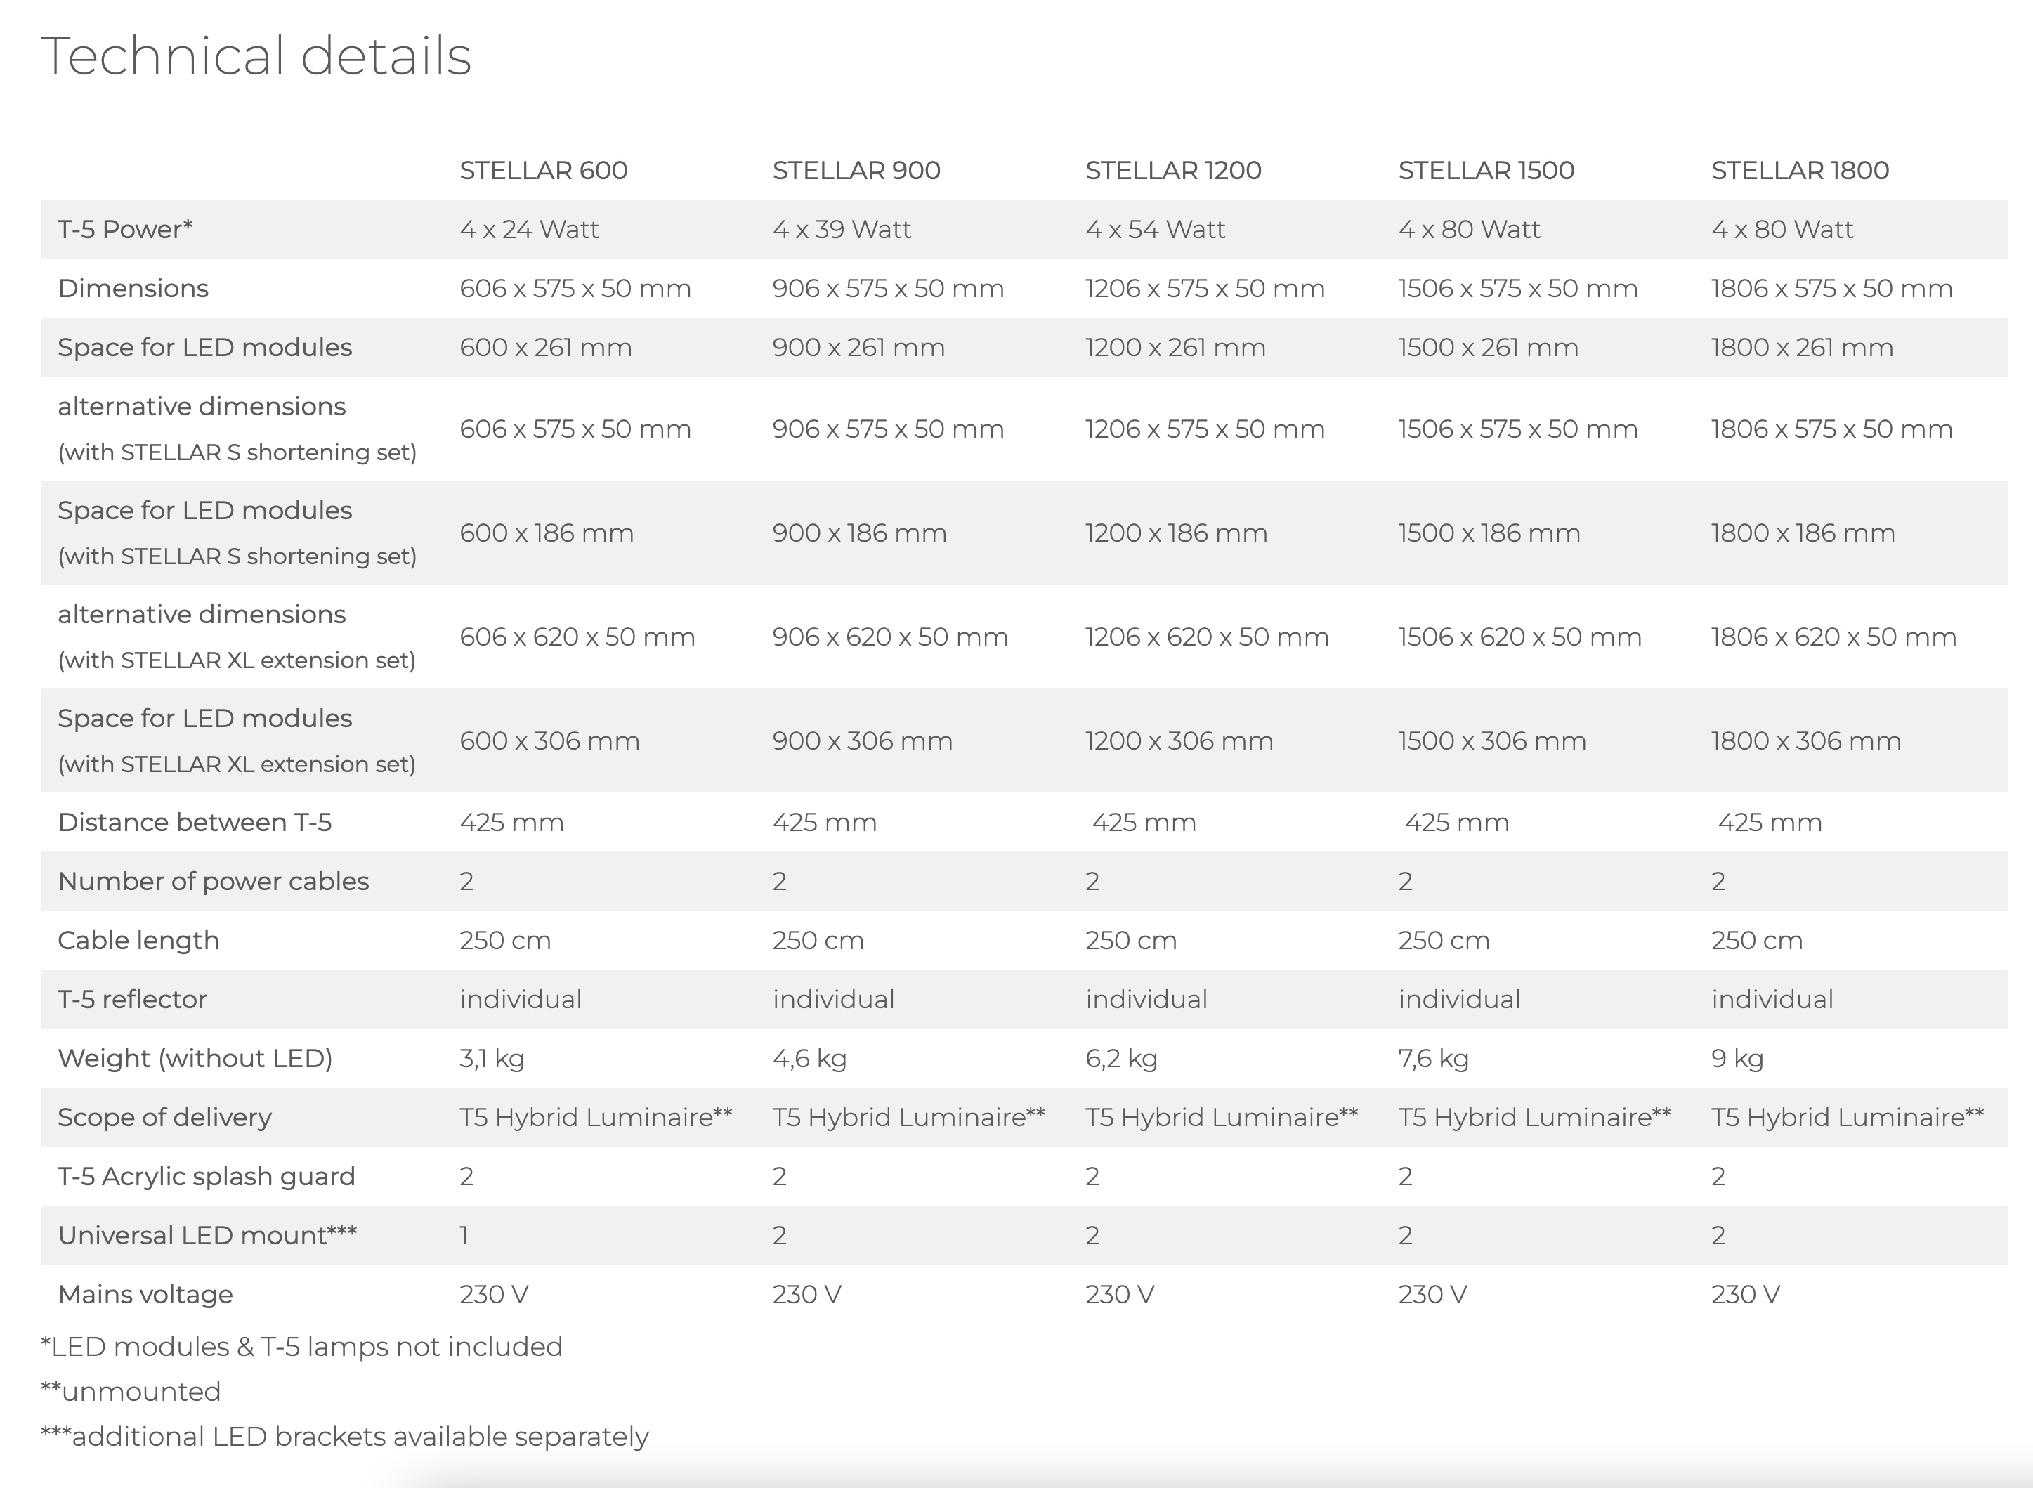
Task: Click the additional LED brackets footnote
Action: pyautogui.click(x=345, y=1437)
